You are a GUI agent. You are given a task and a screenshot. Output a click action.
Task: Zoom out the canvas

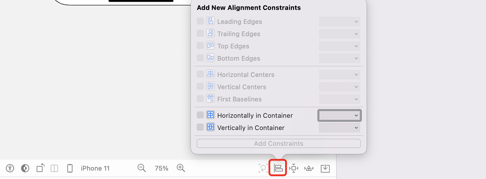point(142,168)
